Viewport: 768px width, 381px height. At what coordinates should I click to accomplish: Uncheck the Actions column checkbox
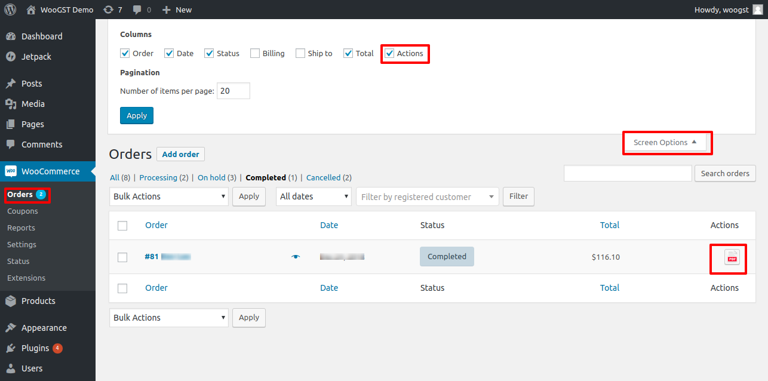click(389, 53)
